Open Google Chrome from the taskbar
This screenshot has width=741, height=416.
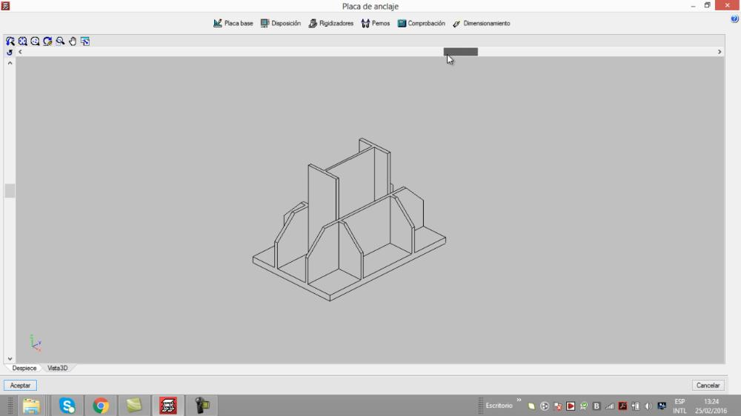101,406
